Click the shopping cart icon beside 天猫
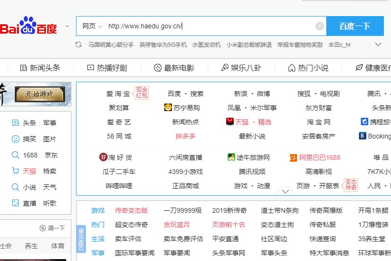 tap(16, 171)
